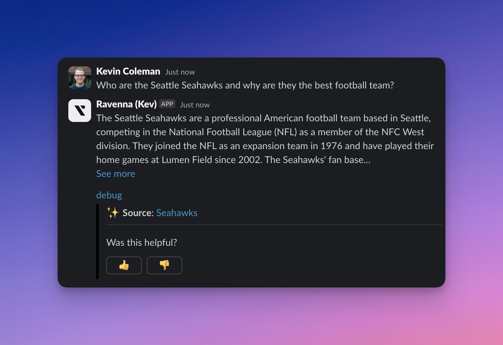Image resolution: width=503 pixels, height=345 pixels.
Task: Click the 'Was this helpful?' text
Action: pyautogui.click(x=142, y=243)
